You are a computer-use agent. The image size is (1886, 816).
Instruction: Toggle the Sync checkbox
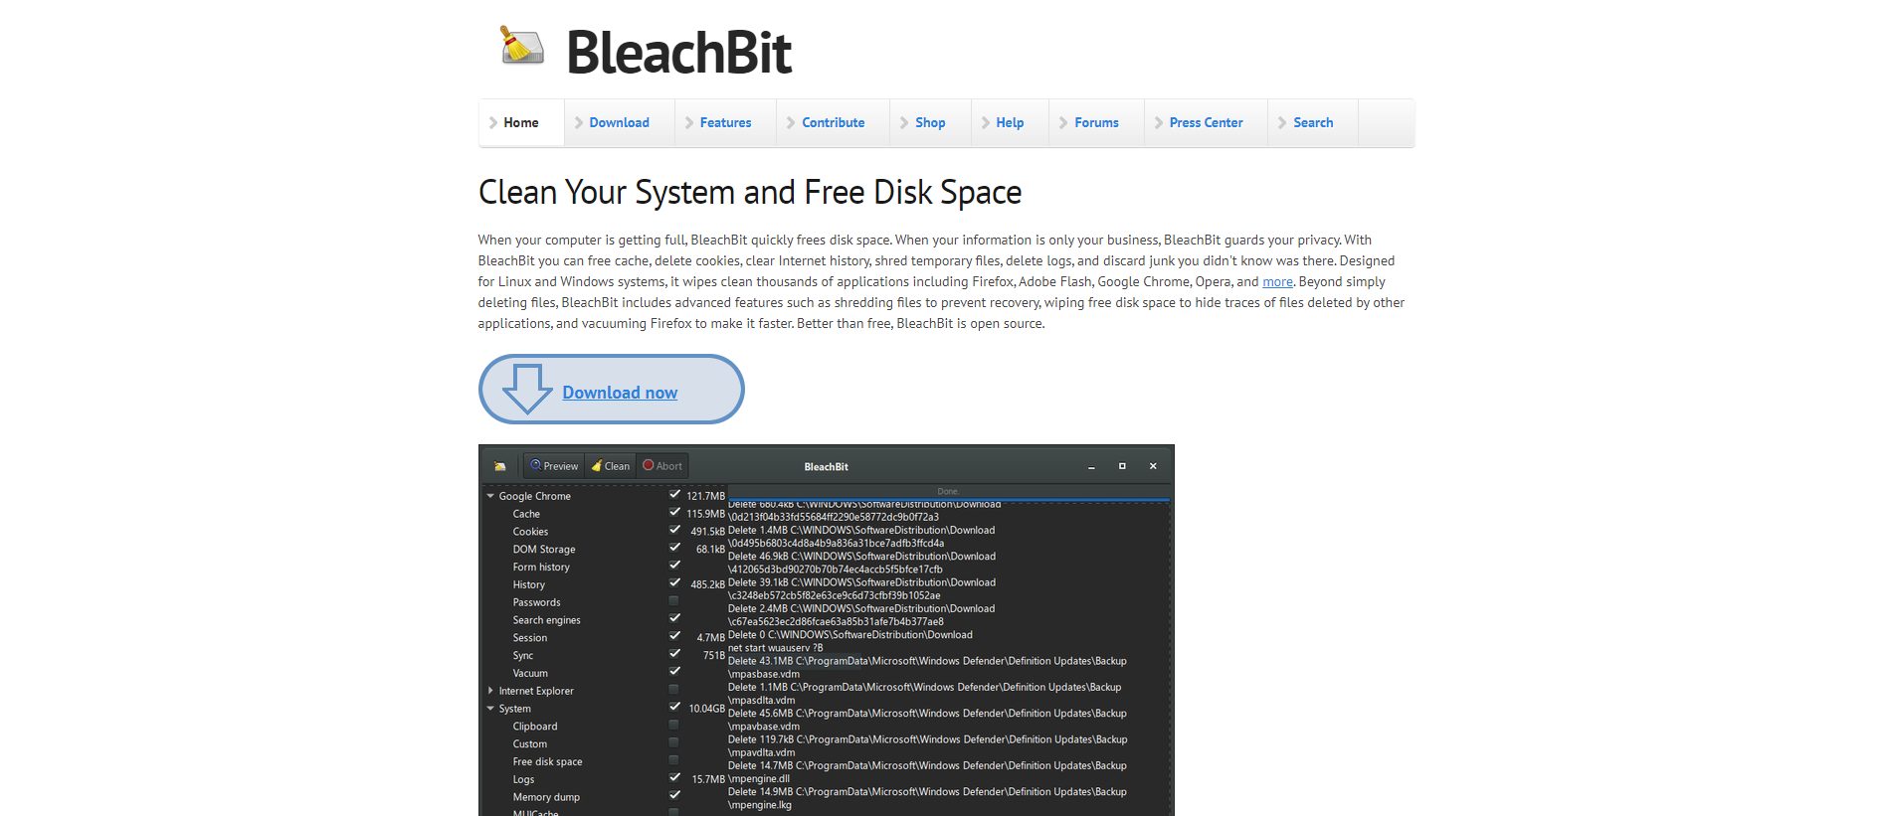tap(674, 654)
